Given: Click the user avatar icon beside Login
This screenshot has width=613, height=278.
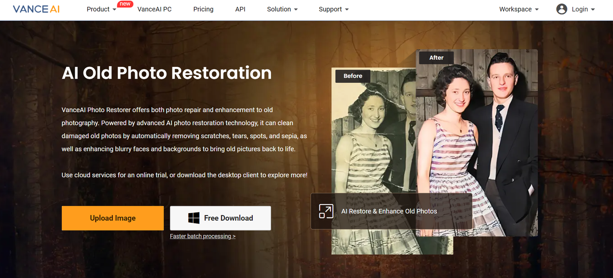Looking at the screenshot, I should coord(561,9).
